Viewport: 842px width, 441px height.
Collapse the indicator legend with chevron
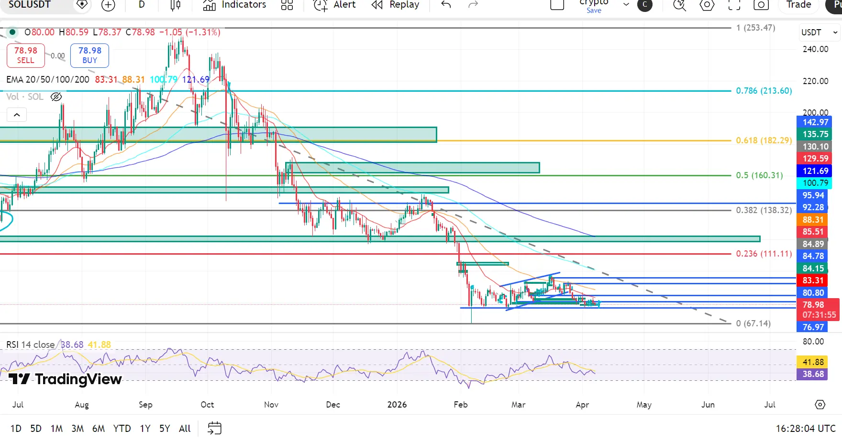(17, 115)
